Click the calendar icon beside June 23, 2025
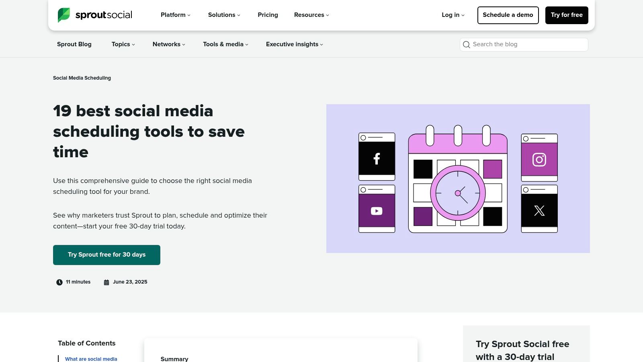The height and width of the screenshot is (362, 643). (106, 282)
